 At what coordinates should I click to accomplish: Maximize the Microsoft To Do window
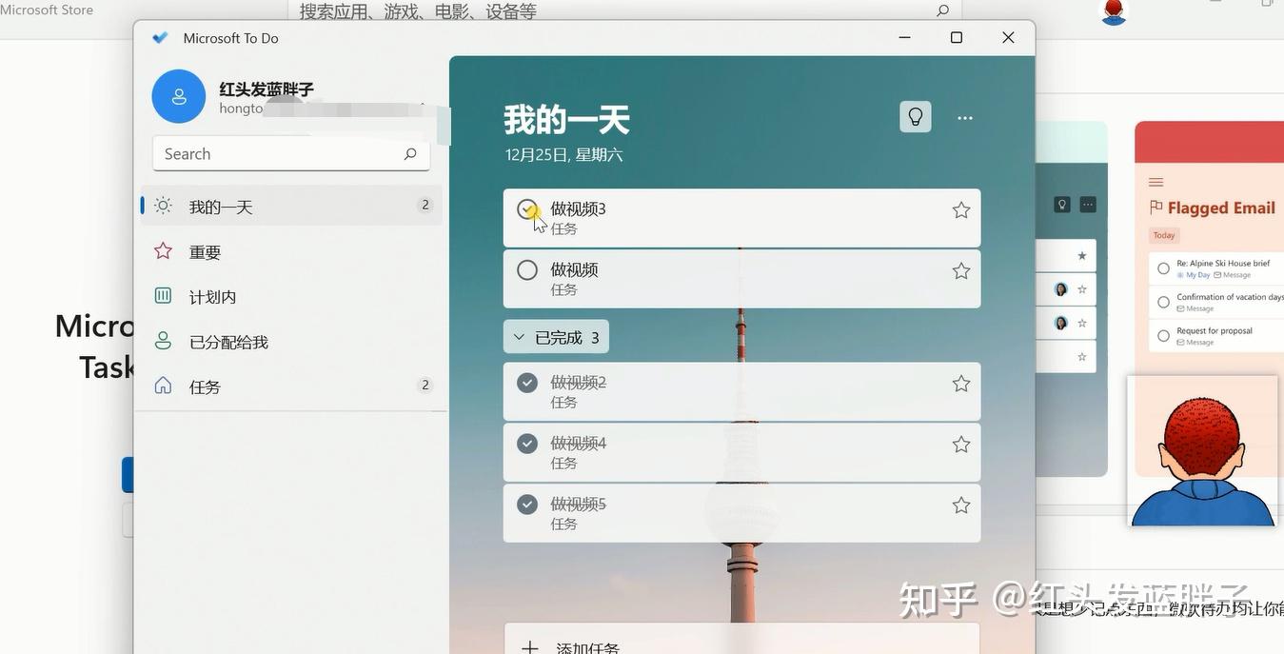click(957, 37)
